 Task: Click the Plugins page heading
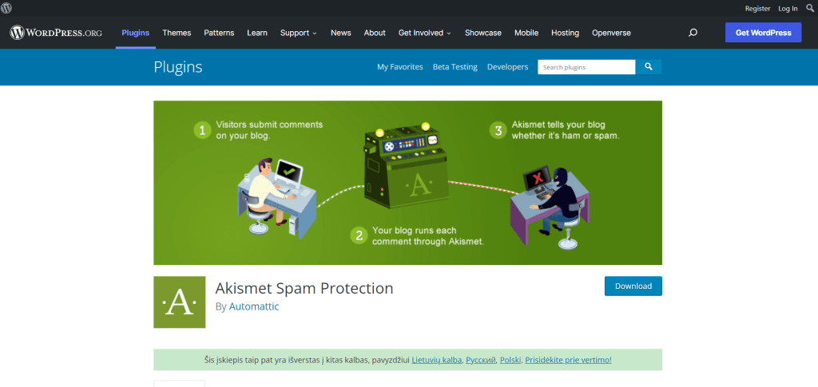click(178, 67)
